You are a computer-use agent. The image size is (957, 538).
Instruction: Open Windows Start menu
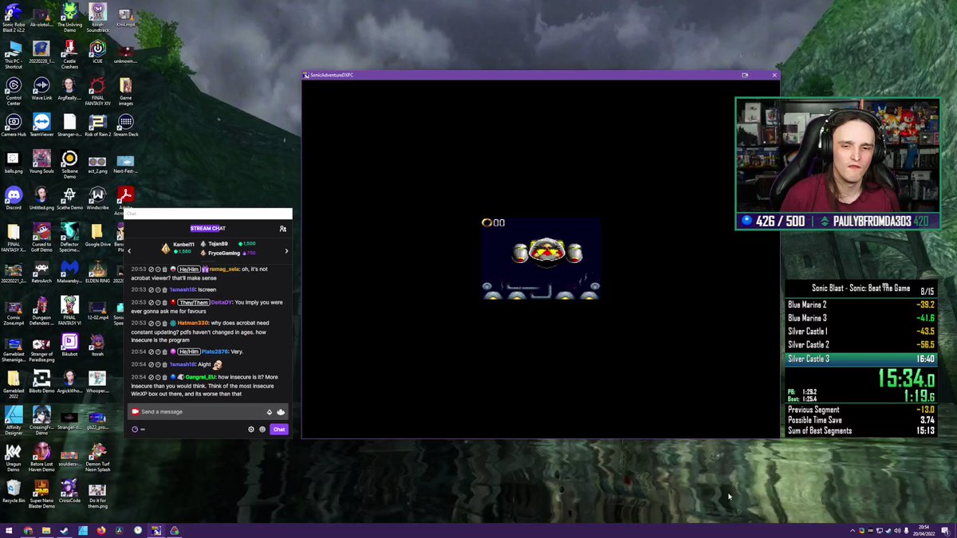point(9,530)
